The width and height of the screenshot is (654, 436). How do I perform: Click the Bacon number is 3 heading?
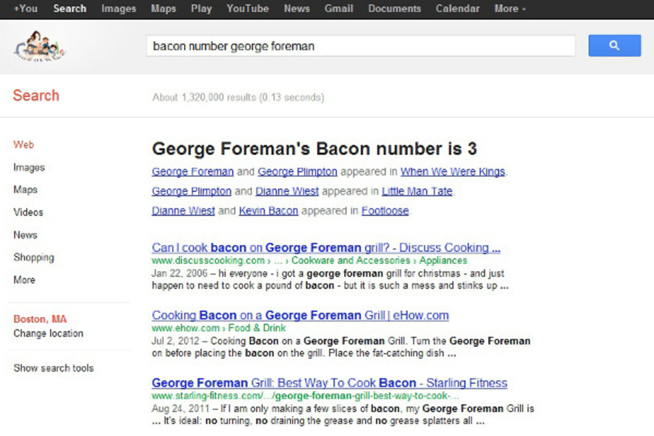pyautogui.click(x=314, y=149)
